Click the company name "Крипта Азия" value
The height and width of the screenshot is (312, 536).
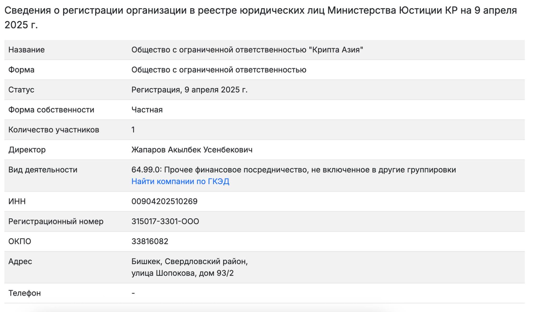click(x=247, y=50)
